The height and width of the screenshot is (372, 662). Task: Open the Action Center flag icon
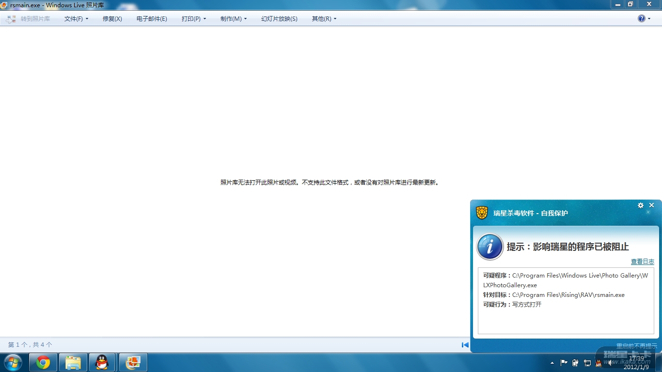564,362
